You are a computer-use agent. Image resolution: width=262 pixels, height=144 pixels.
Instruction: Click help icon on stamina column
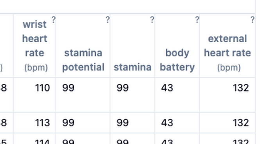pos(152,20)
